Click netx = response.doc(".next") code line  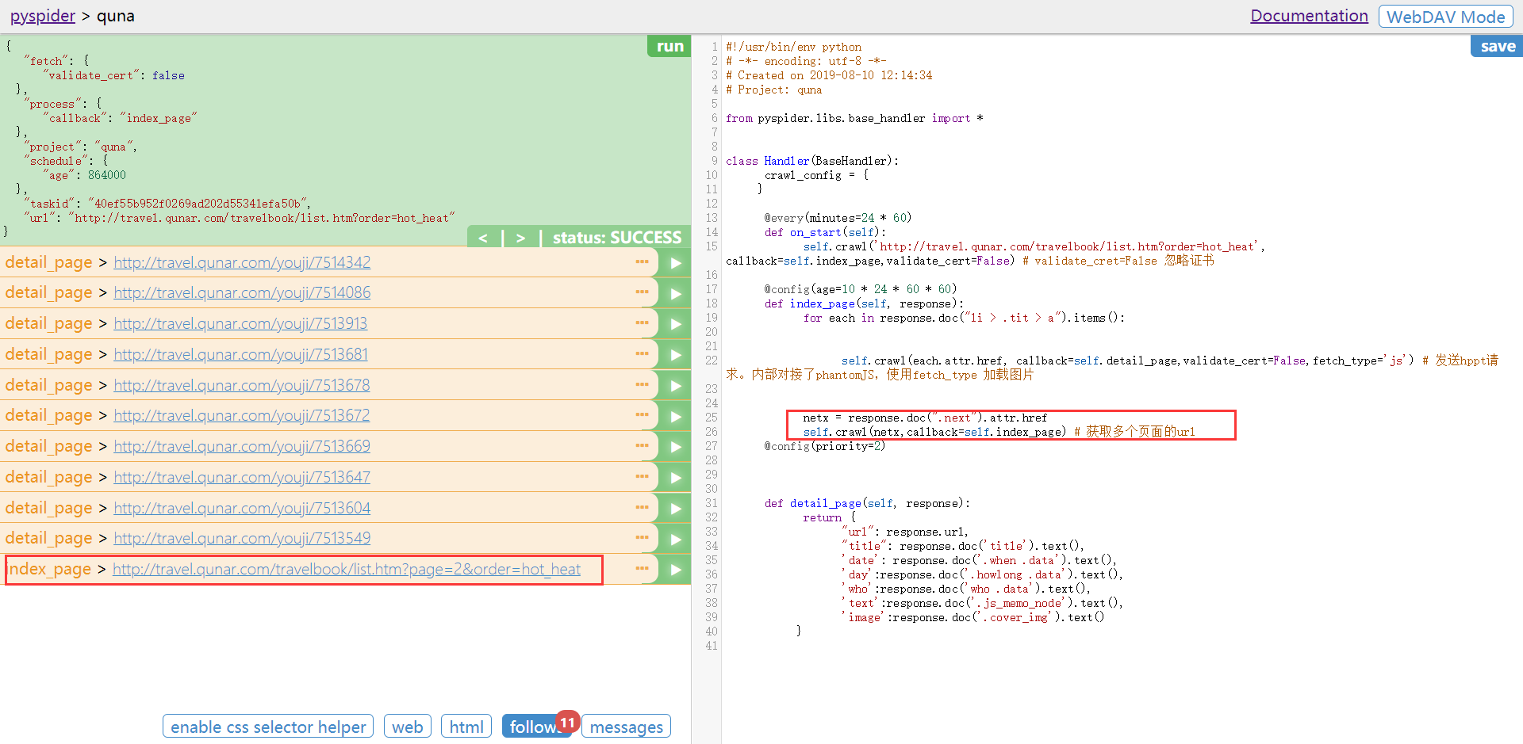(925, 418)
